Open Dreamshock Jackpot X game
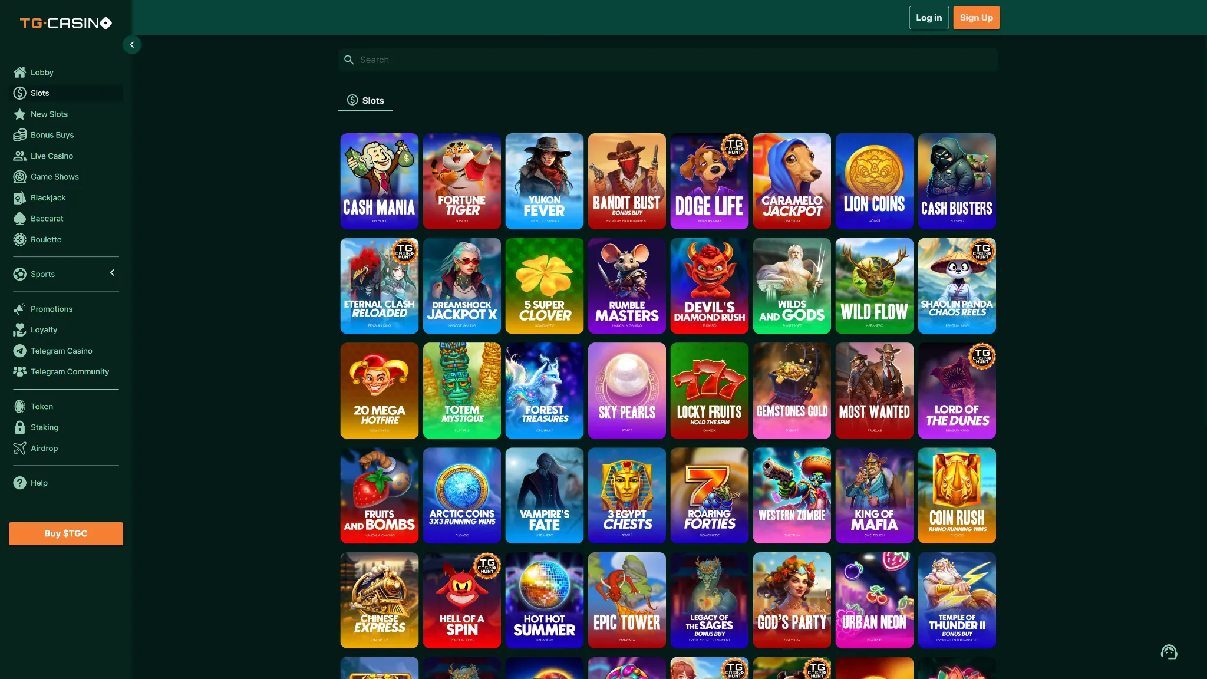Image resolution: width=1207 pixels, height=679 pixels. tap(462, 286)
